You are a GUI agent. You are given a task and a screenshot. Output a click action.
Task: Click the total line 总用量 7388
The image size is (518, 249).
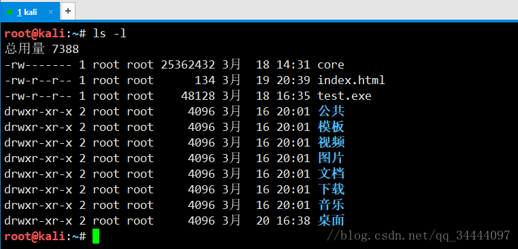[42, 49]
